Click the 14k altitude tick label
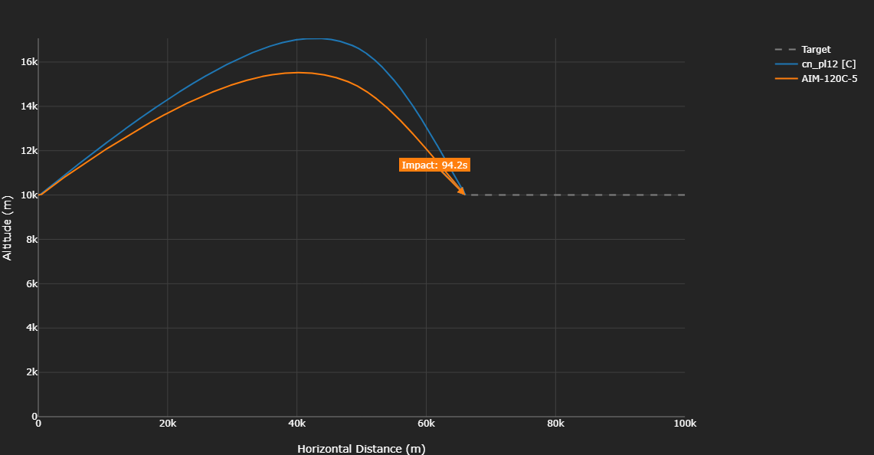The height and width of the screenshot is (455, 874). point(29,106)
